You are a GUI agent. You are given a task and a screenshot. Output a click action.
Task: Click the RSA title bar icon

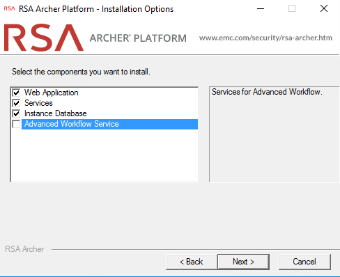pyautogui.click(x=10, y=9)
